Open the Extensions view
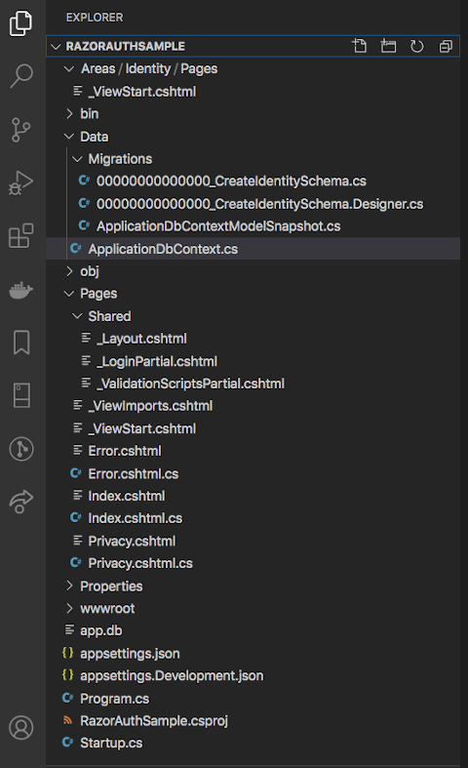The width and height of the screenshot is (468, 768). pyautogui.click(x=21, y=236)
